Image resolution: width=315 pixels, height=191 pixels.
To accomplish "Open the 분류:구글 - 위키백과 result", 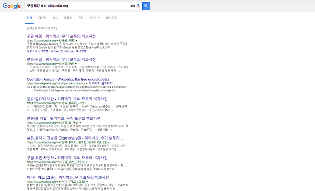I will click(61, 59).
